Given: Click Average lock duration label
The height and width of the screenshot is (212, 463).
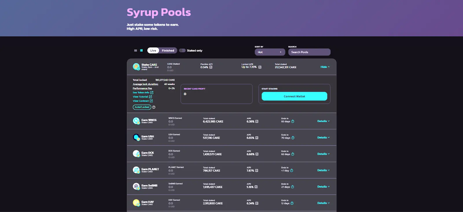Looking at the screenshot, I should [x=146, y=84].
